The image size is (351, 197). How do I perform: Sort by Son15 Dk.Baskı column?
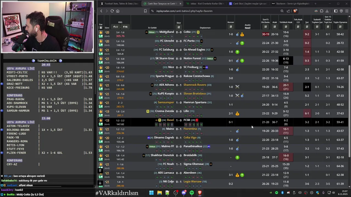(265, 27)
